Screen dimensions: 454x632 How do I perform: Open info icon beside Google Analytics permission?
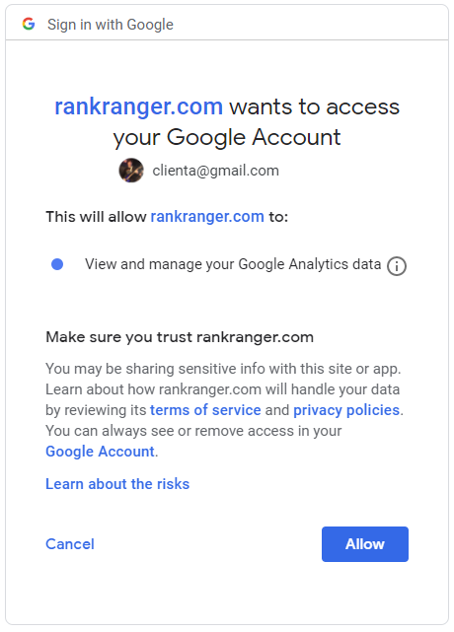[397, 266]
